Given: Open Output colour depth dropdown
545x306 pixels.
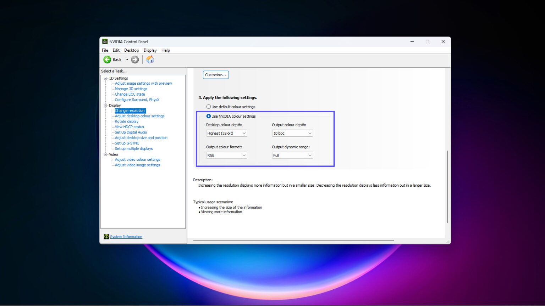Looking at the screenshot, I should point(292,133).
